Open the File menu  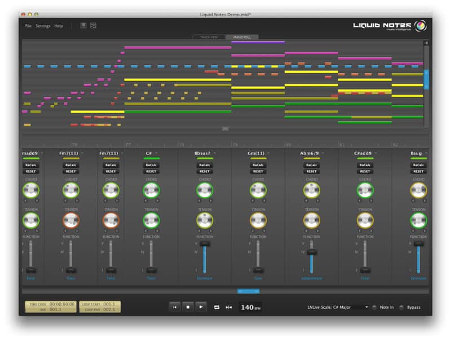pos(28,26)
